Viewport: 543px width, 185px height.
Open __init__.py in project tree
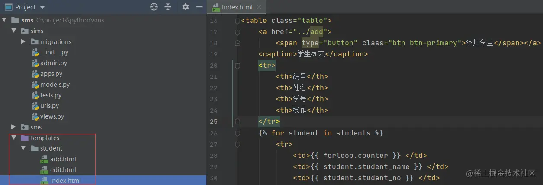[54, 52]
